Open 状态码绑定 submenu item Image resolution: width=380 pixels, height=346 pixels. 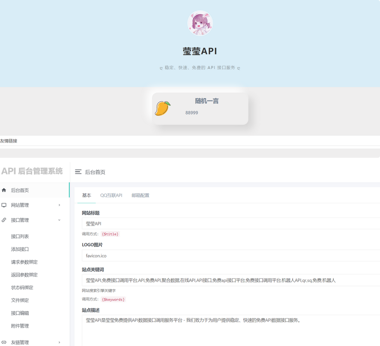(x=22, y=288)
